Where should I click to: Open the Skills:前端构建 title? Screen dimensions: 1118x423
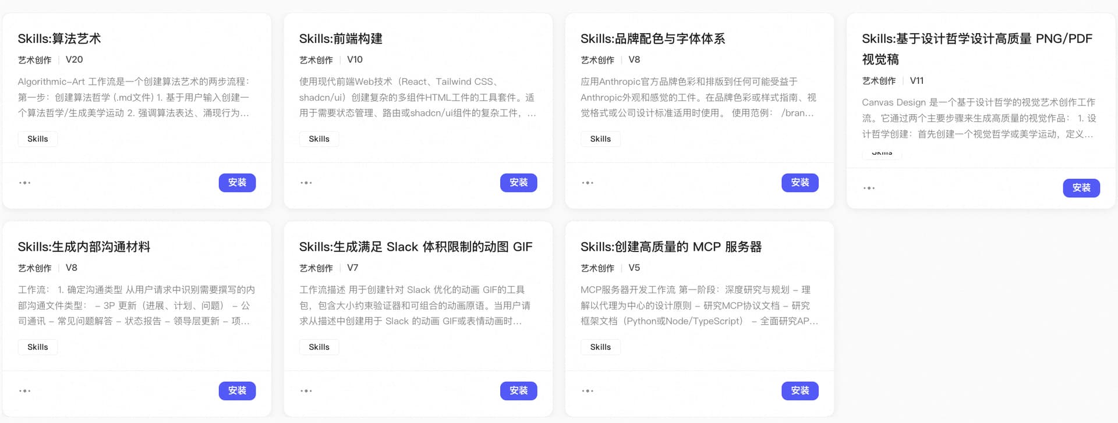341,39
